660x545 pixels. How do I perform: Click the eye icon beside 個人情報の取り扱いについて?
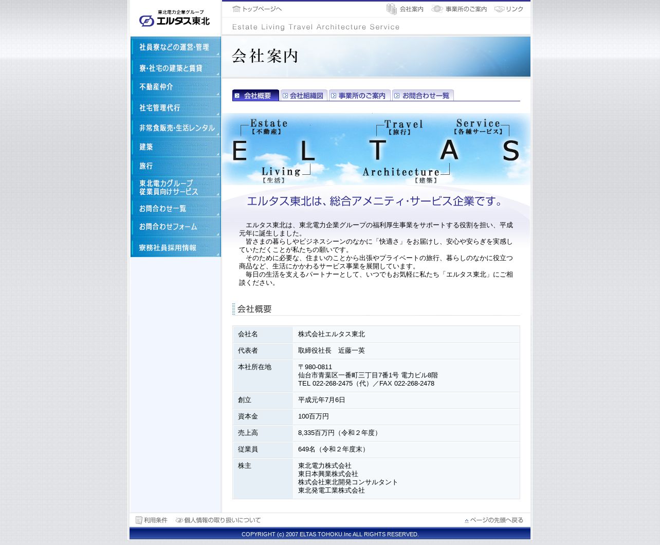[x=179, y=520]
